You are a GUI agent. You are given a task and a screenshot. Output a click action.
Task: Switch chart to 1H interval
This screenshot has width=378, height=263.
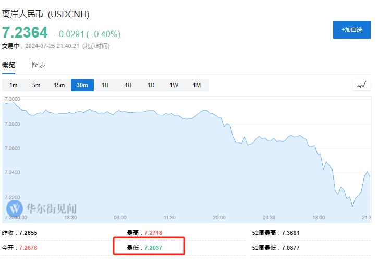[105, 85]
